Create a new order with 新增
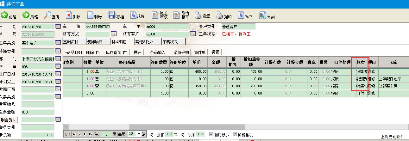The width and height of the screenshot is (409, 141). [95, 15]
